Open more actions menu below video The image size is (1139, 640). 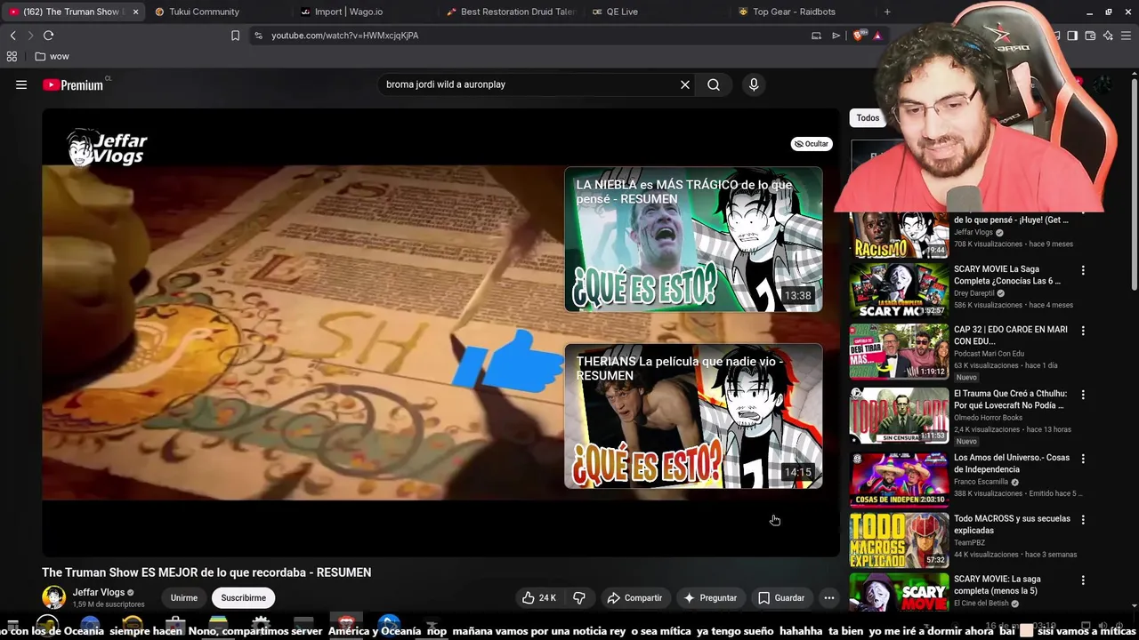click(x=829, y=598)
